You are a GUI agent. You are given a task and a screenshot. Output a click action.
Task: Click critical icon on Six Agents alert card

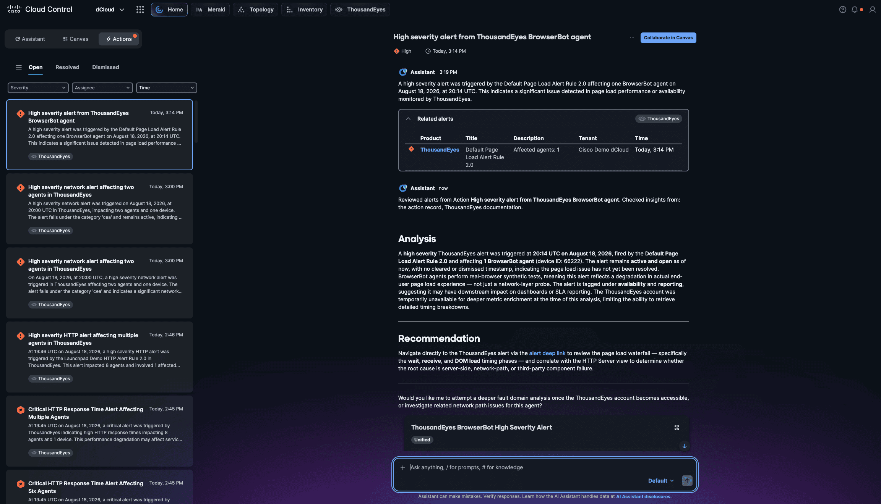coord(21,484)
